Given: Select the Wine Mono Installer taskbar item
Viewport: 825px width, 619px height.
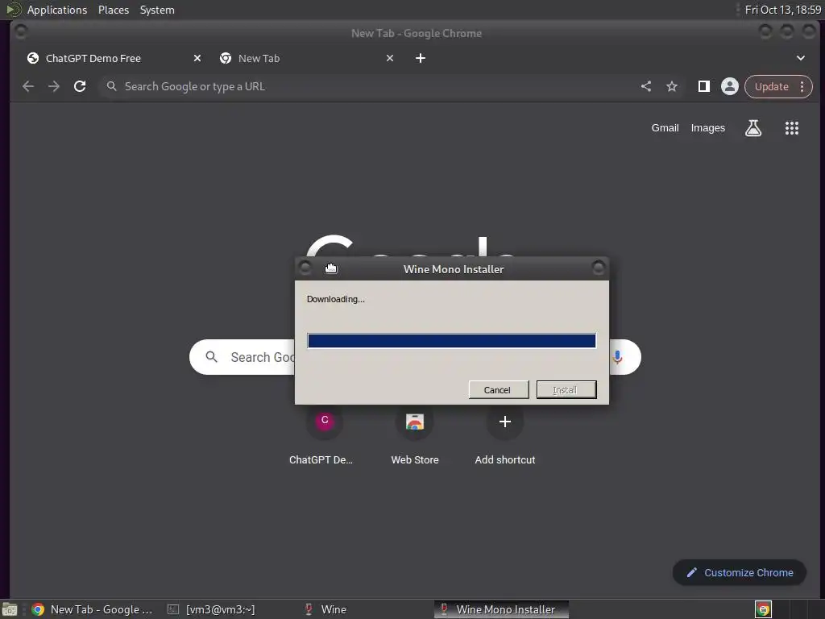Looking at the screenshot, I should [x=501, y=609].
